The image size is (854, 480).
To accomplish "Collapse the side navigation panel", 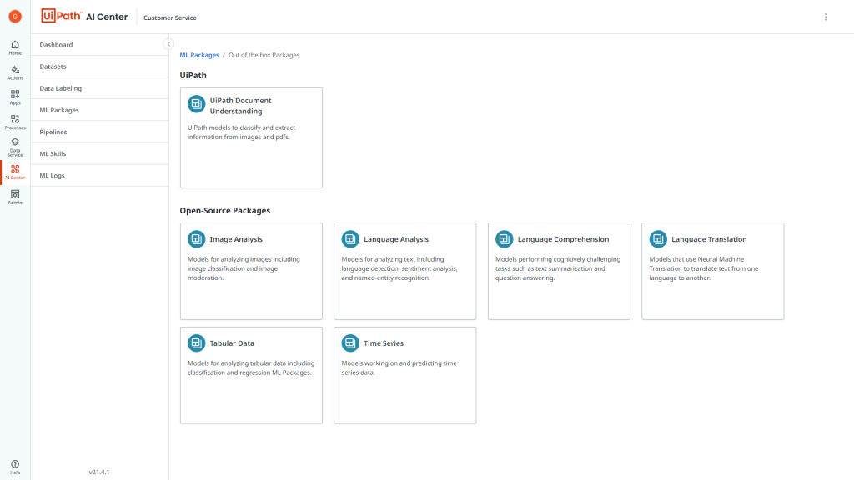I will point(168,44).
